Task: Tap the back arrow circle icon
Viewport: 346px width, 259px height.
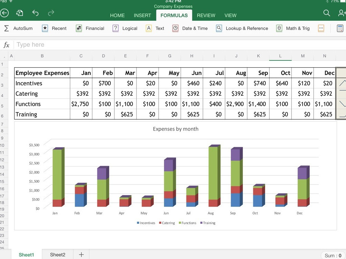Action: click(x=4, y=13)
